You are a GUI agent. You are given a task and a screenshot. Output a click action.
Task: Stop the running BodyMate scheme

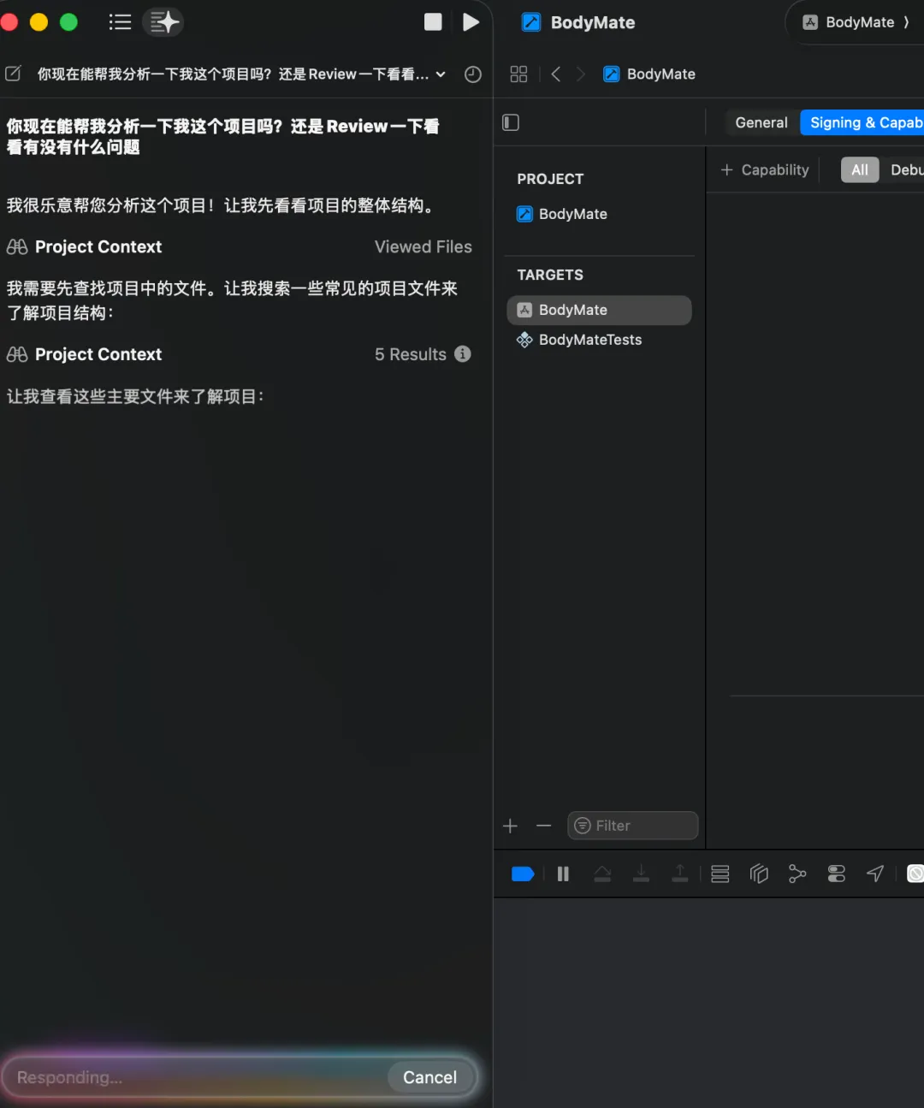[433, 22]
